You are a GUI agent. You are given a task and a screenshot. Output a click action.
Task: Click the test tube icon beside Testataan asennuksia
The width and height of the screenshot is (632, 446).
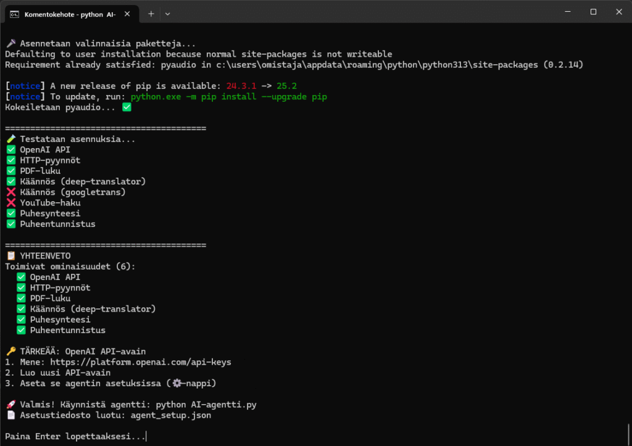point(10,139)
